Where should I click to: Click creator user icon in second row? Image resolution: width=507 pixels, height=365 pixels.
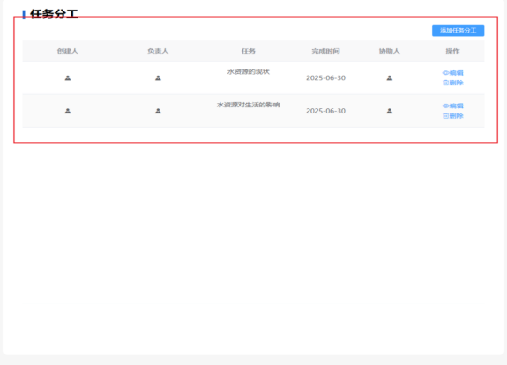pos(68,111)
